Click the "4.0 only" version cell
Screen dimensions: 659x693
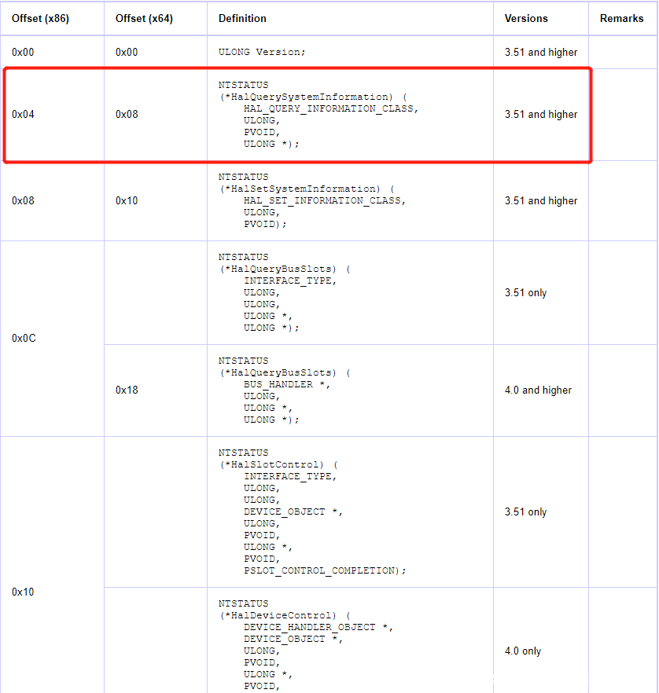(x=523, y=651)
